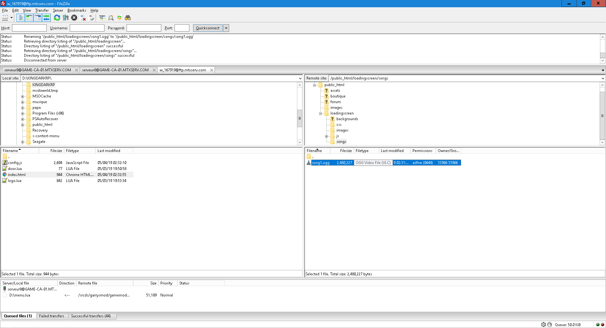Viewport: 606px width, 328px height.
Task: Click the Host input field
Action: (x=29, y=28)
